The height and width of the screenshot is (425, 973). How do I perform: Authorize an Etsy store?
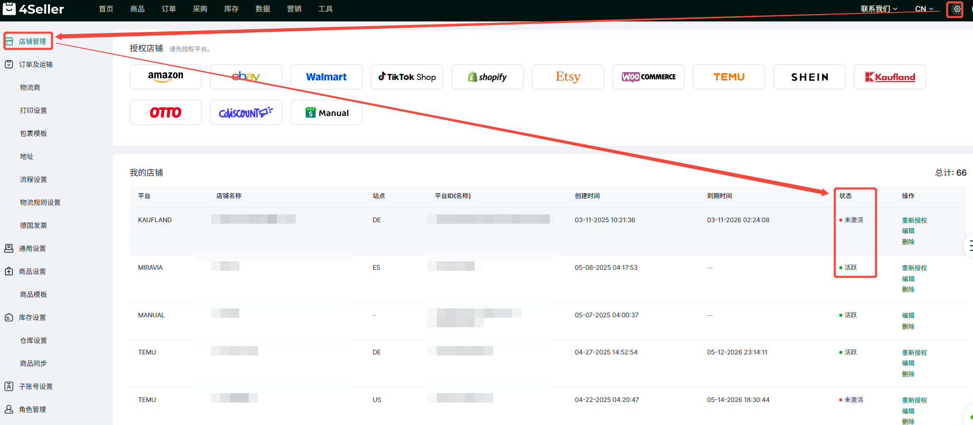tap(568, 77)
